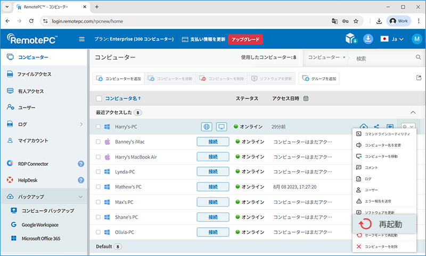Click the search magnifier icon
The height and width of the screenshot is (256, 426).
tap(419, 57)
